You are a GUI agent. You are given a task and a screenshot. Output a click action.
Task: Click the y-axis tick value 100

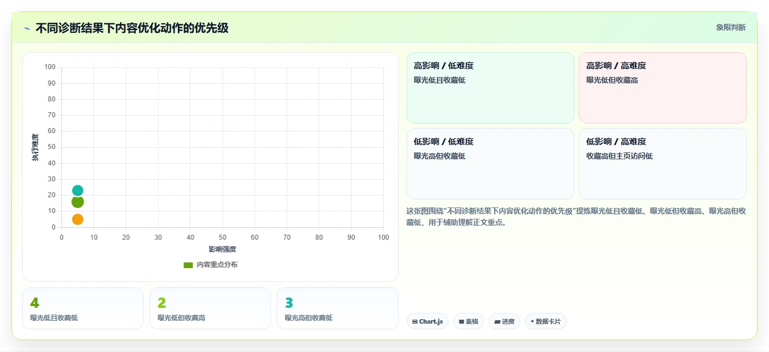[x=50, y=67]
